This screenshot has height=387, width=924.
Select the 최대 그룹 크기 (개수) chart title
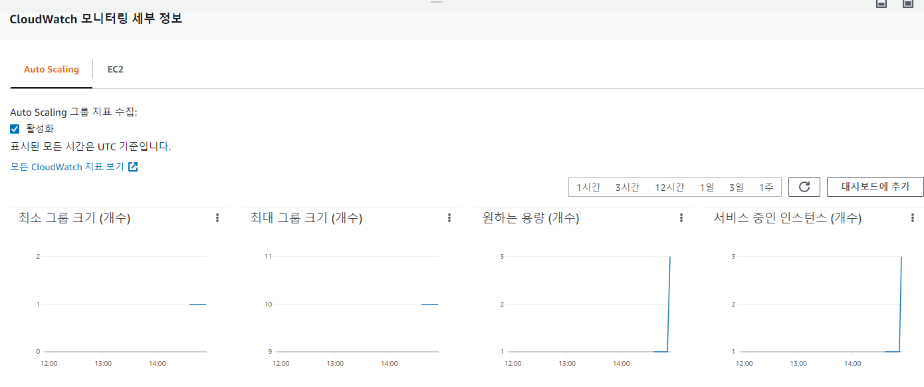click(x=306, y=218)
